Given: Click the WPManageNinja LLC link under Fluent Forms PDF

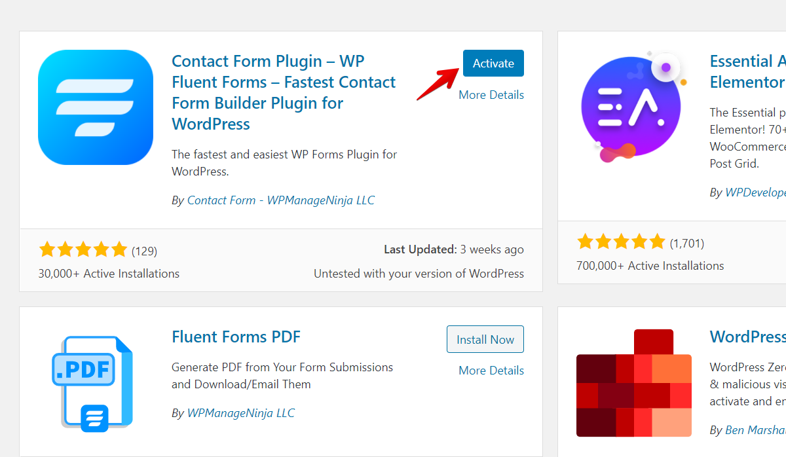Looking at the screenshot, I should point(240,412).
